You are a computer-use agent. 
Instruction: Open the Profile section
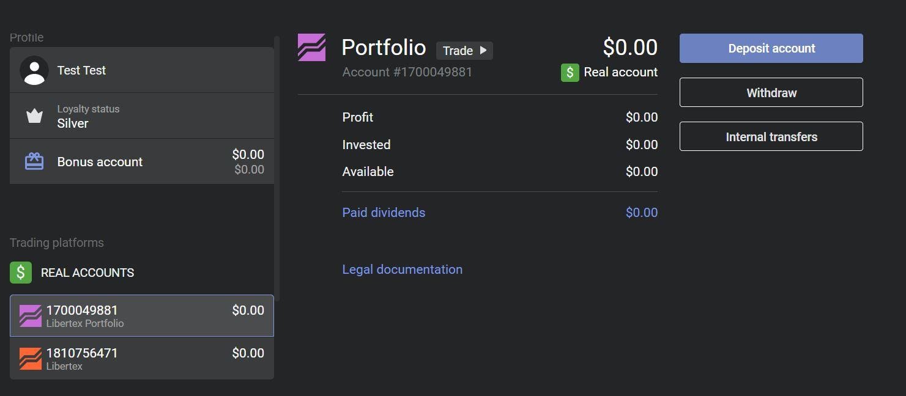click(x=26, y=37)
